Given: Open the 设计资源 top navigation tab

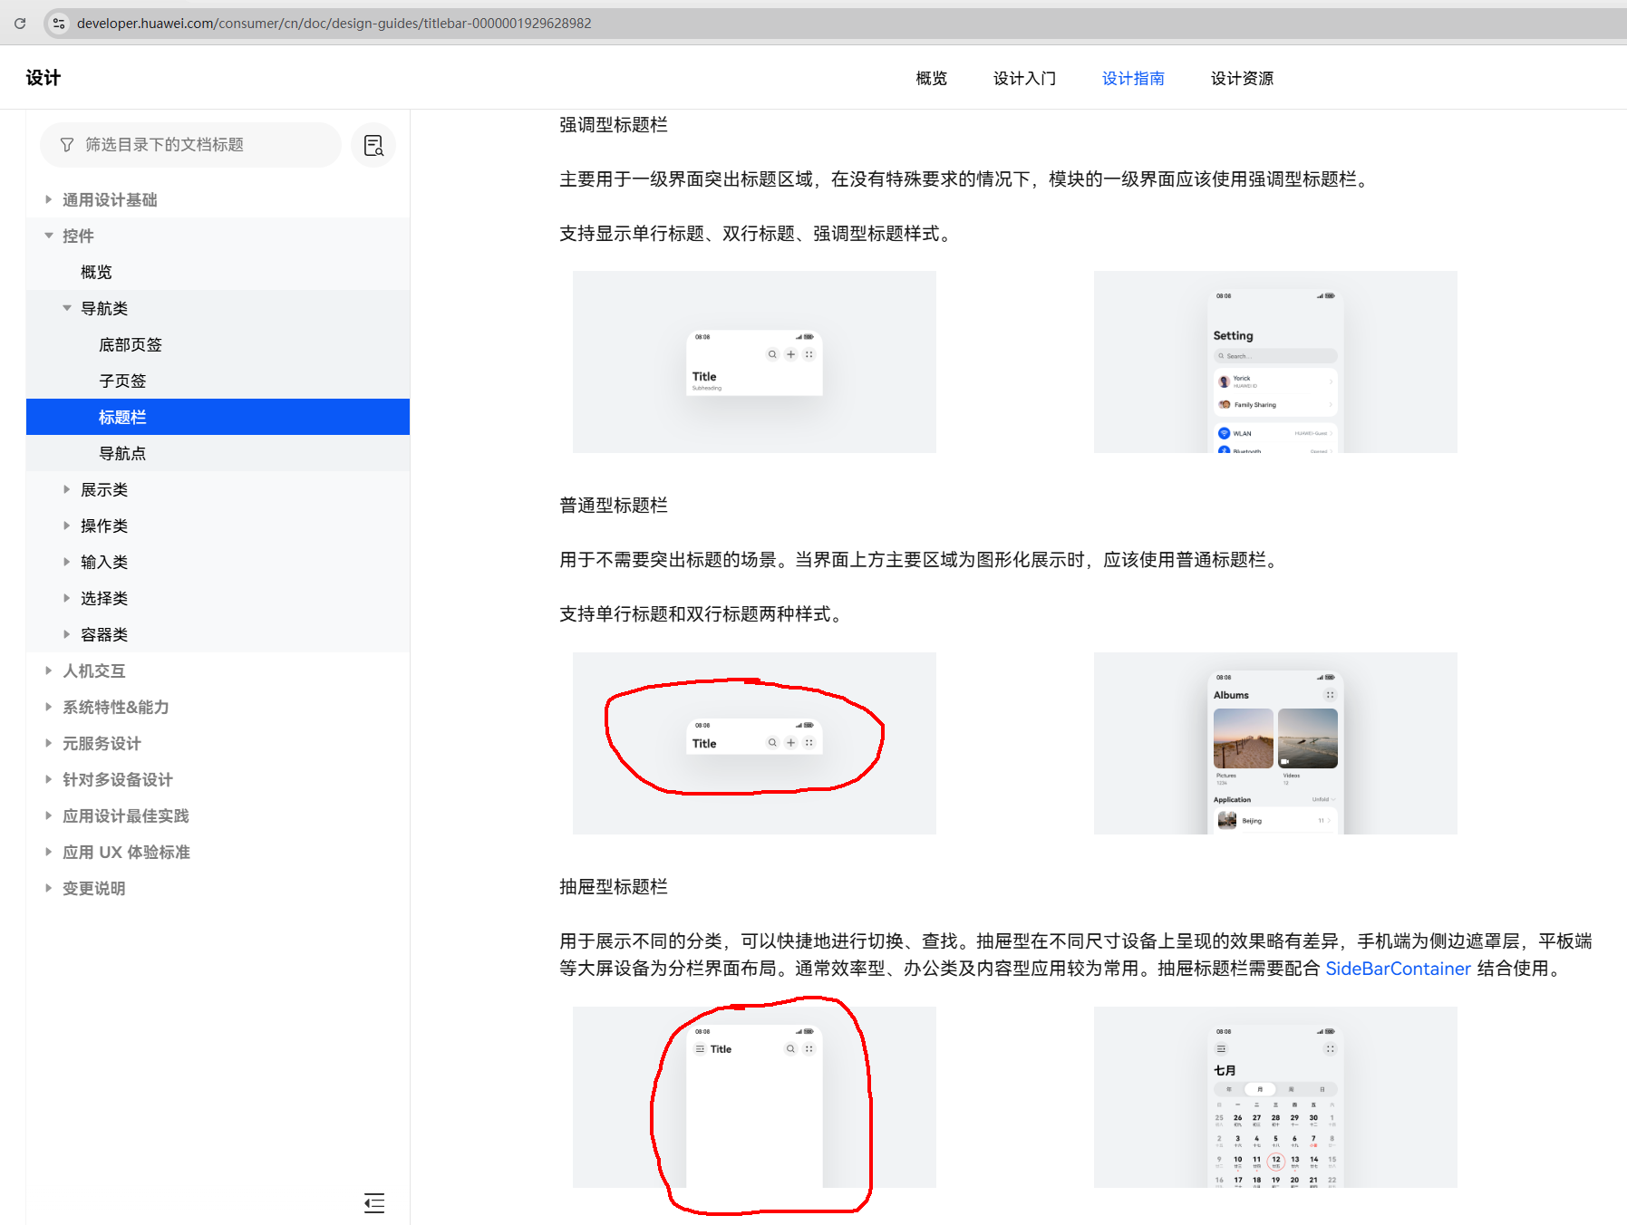Looking at the screenshot, I should point(1242,79).
